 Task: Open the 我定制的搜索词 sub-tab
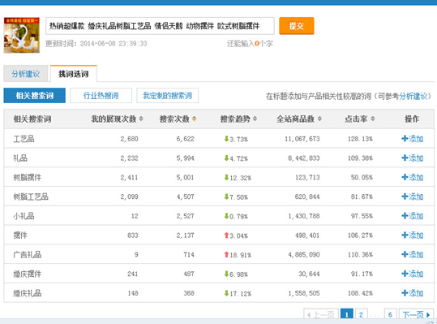click(x=168, y=96)
